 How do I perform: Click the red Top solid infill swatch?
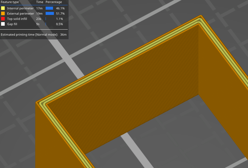tap(3, 19)
